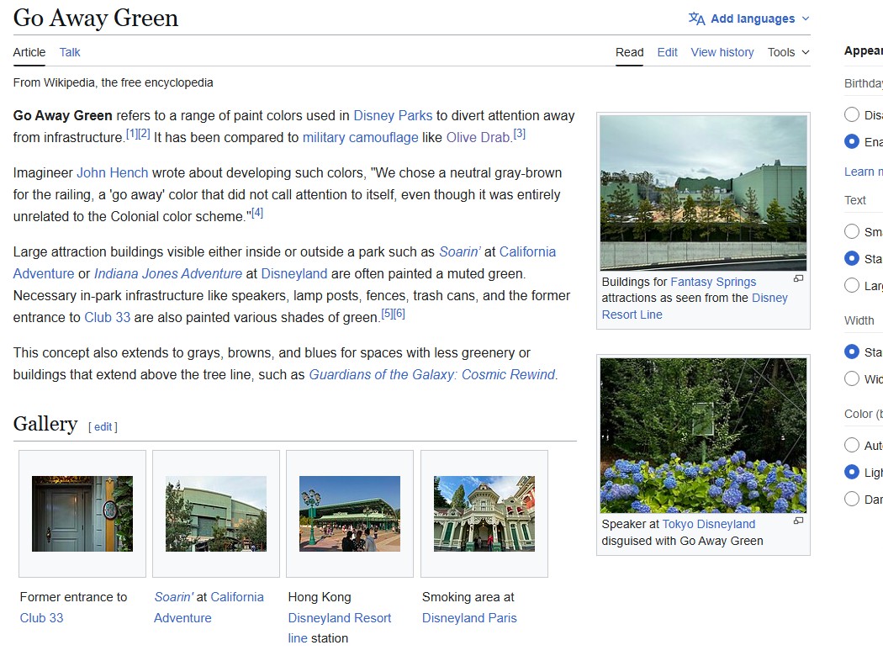Edit the Gallery section
Viewport: 883px width, 661px height.
coord(103,426)
